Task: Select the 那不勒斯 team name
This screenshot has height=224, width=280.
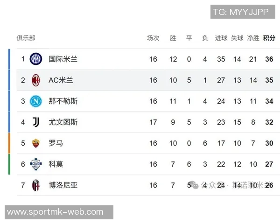Action: (x=63, y=101)
